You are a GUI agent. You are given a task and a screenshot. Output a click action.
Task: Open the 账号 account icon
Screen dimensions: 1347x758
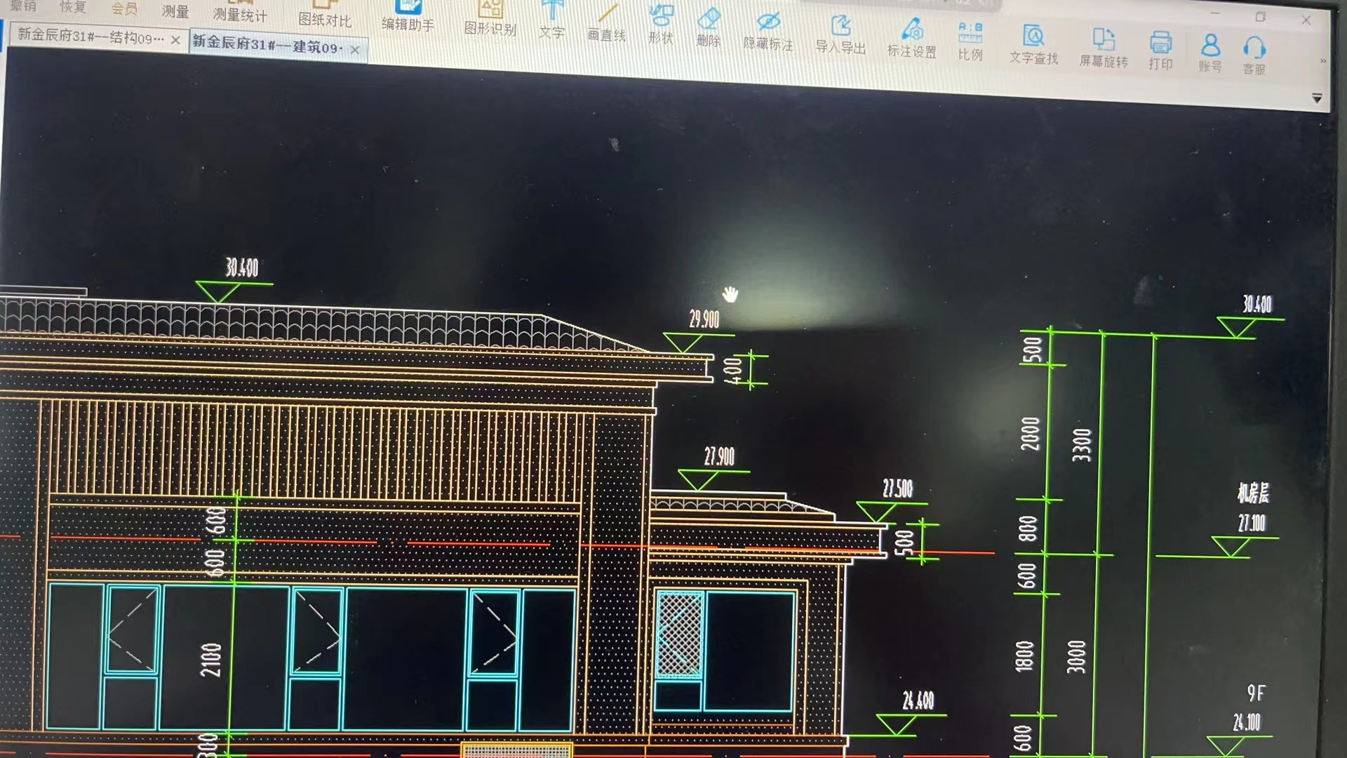tap(1210, 54)
